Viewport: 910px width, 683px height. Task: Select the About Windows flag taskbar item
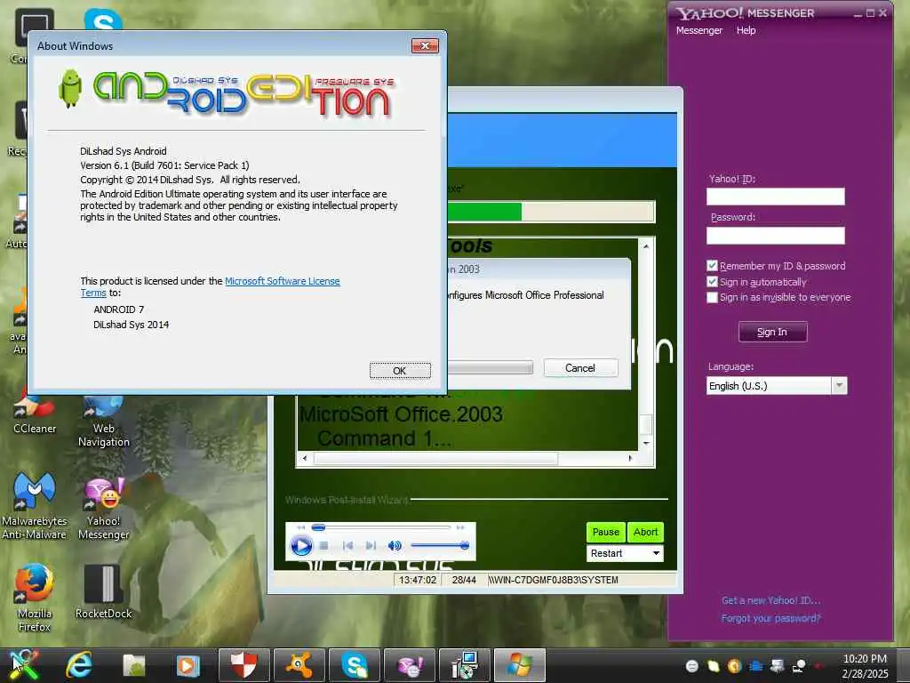(x=519, y=665)
